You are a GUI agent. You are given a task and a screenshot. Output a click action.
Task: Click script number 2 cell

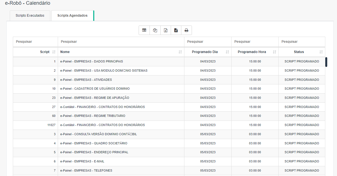35,71
